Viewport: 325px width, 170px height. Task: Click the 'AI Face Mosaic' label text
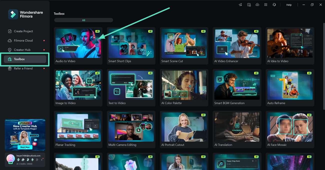(x=277, y=145)
